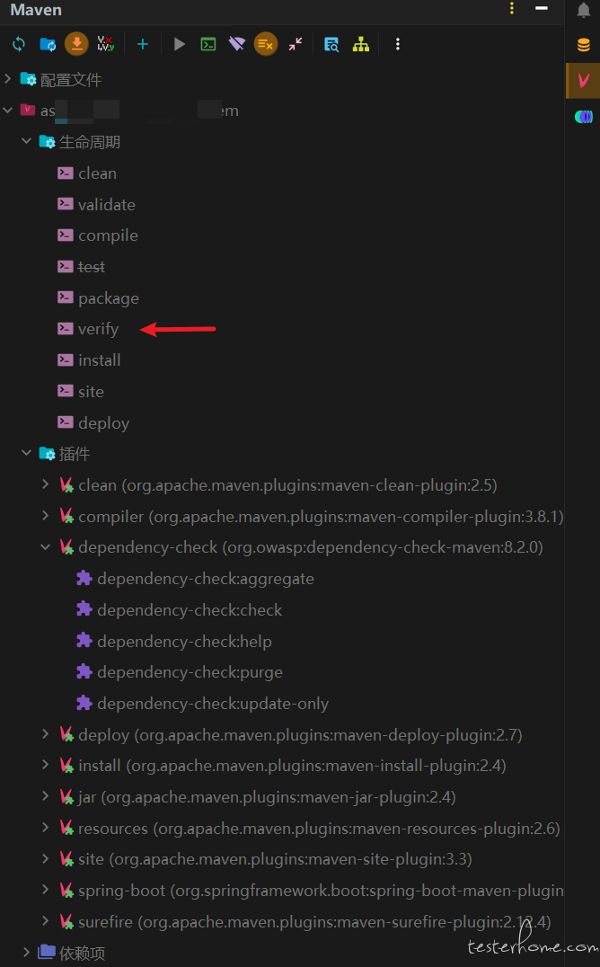The image size is (600, 967).
Task: Expand the clean plugin node
Action: [x=46, y=484]
